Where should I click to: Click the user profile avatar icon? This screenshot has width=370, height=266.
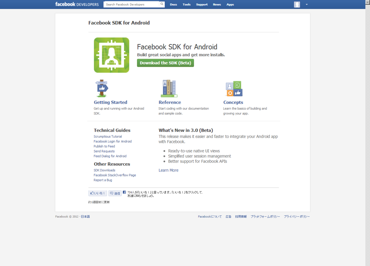297,4
